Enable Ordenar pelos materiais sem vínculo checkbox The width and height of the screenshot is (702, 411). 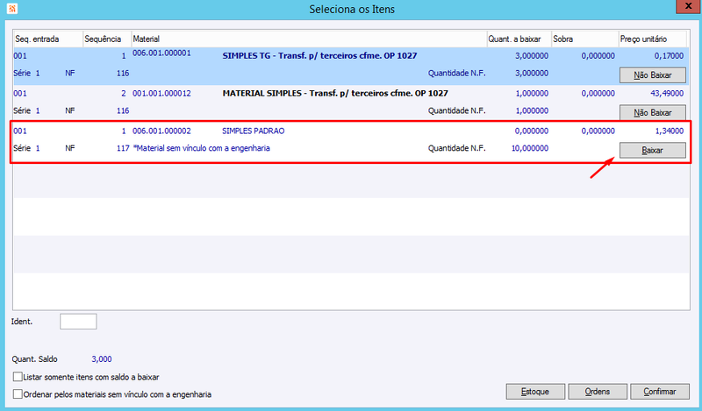[x=18, y=394]
